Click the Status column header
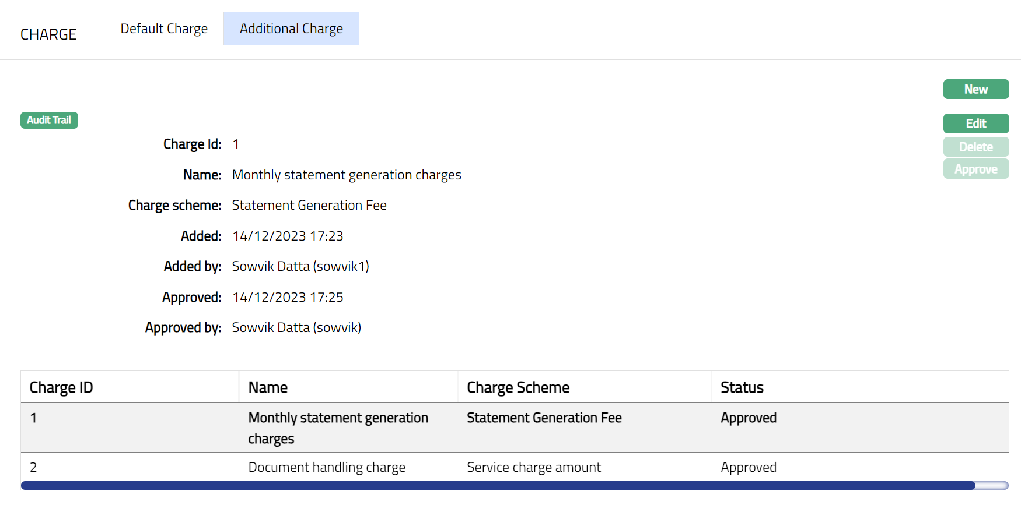 tap(742, 387)
